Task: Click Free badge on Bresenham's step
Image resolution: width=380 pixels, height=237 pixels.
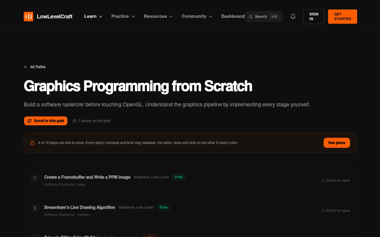Action: (164, 207)
